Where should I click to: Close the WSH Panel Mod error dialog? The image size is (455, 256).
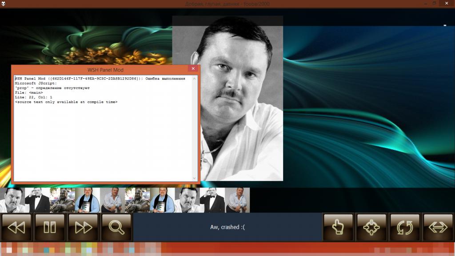(x=193, y=69)
